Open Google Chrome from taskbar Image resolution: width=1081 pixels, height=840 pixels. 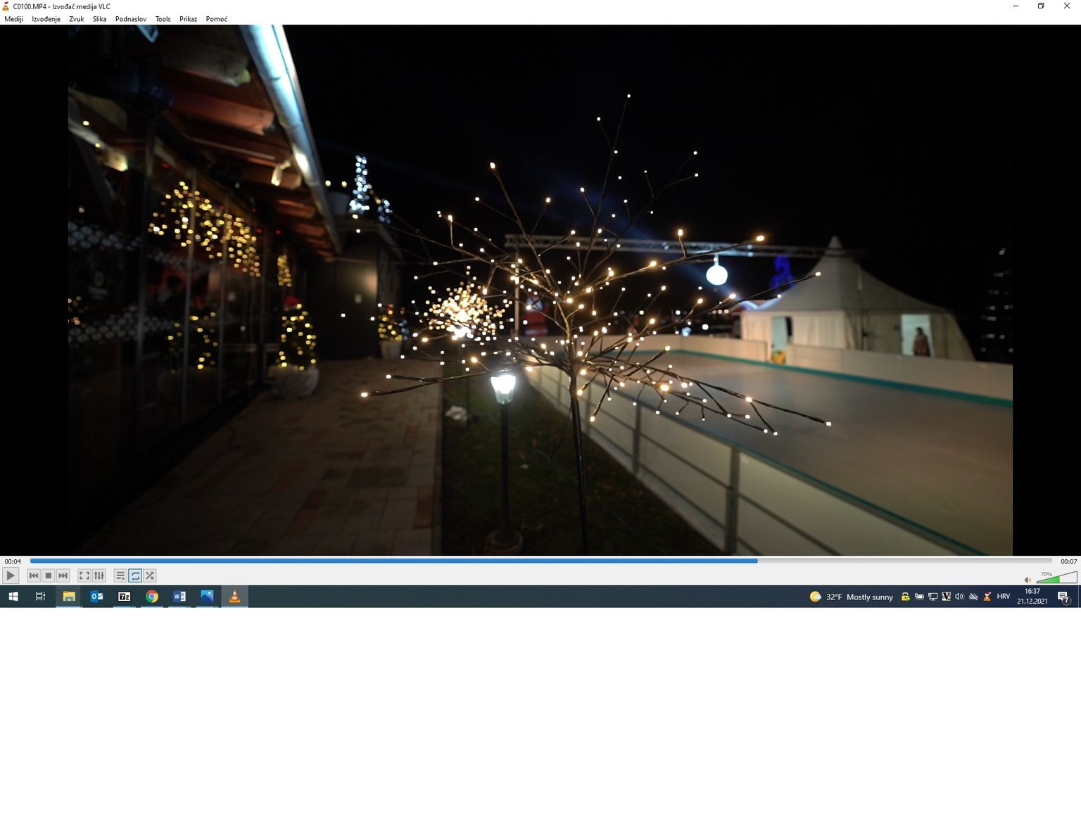pos(152,597)
